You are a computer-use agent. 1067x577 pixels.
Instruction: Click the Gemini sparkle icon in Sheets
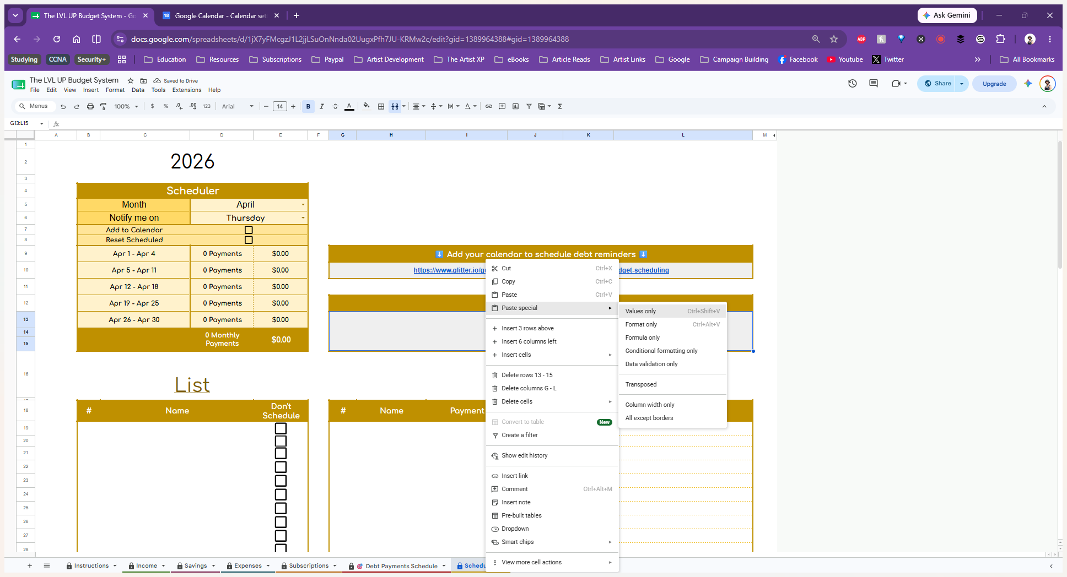(x=1028, y=84)
